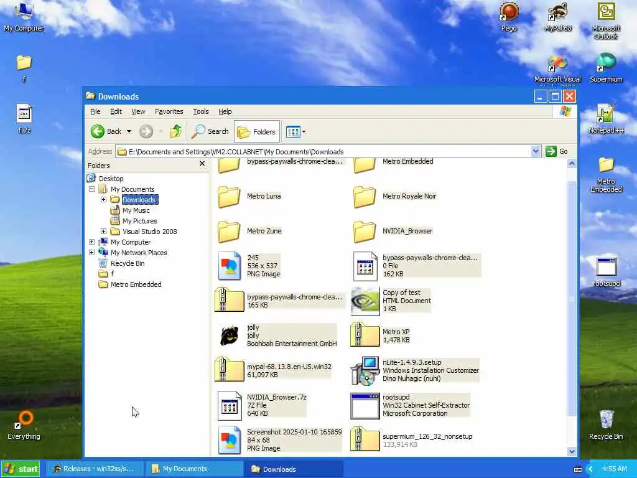The image size is (637, 478).
Task: Select the mypal-68.13.8 zip folder icon
Action: tap(229, 369)
